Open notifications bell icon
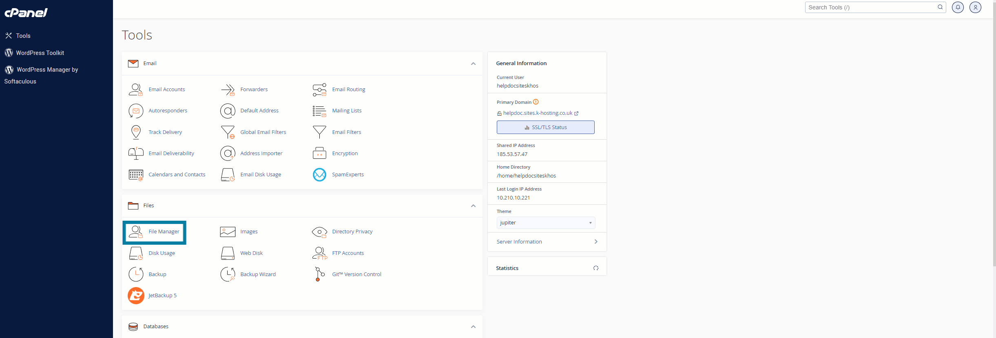The height and width of the screenshot is (338, 996). 958,7
